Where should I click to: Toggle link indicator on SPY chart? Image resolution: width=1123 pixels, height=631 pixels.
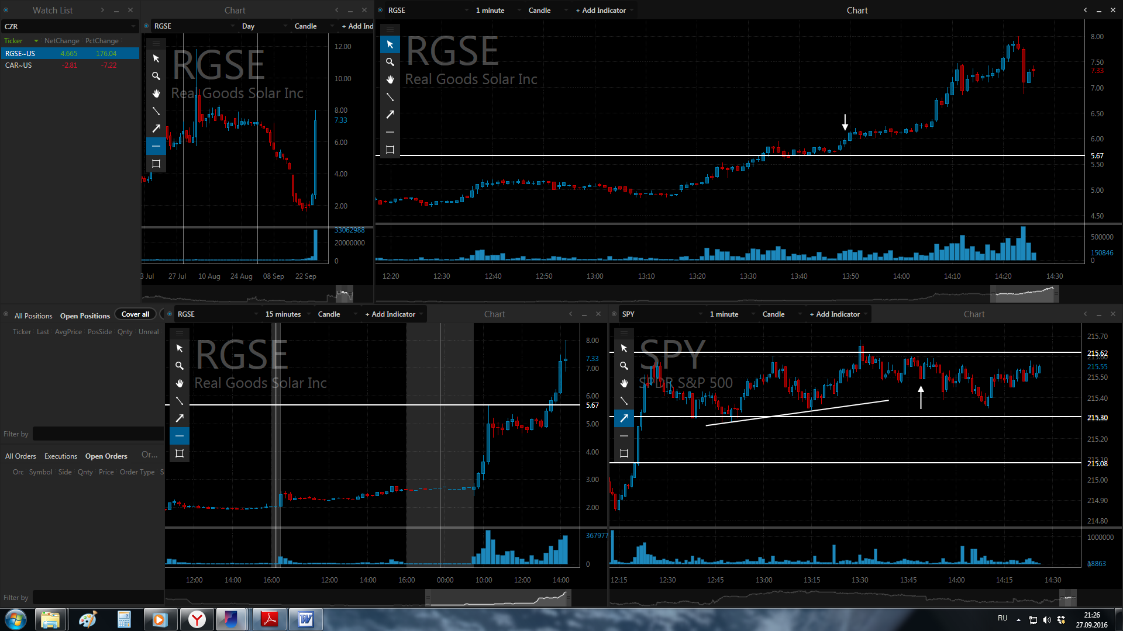pyautogui.click(x=614, y=314)
